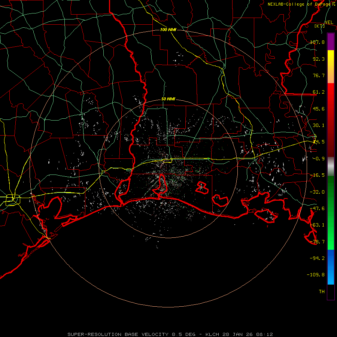Screen dimensions: 337x337
Task: Click the [KT] units label
Action: [320, 26]
